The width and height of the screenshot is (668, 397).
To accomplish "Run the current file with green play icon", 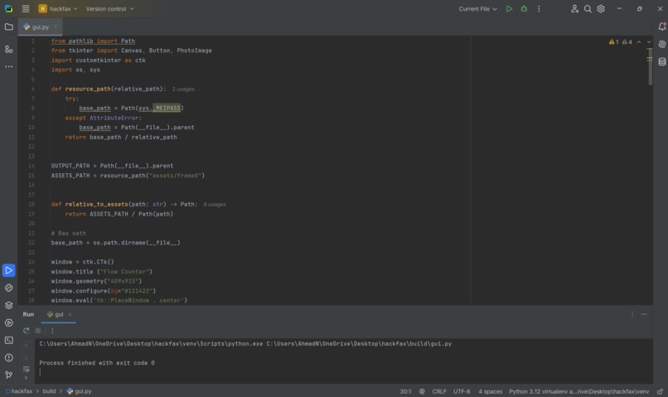I will click(509, 8).
